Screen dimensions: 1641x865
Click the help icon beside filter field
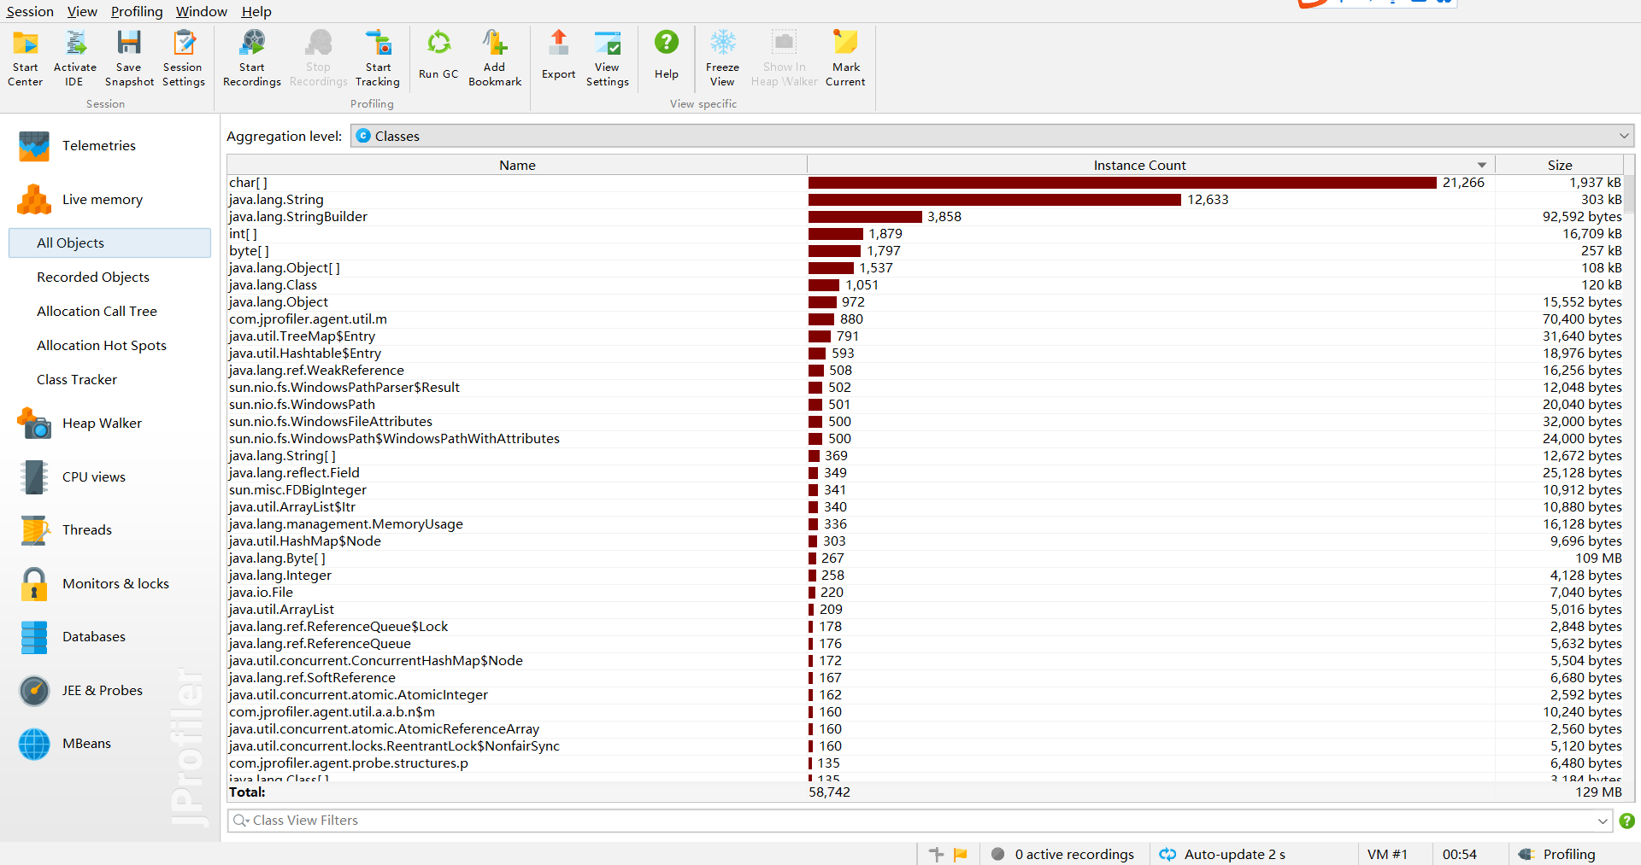(1627, 821)
